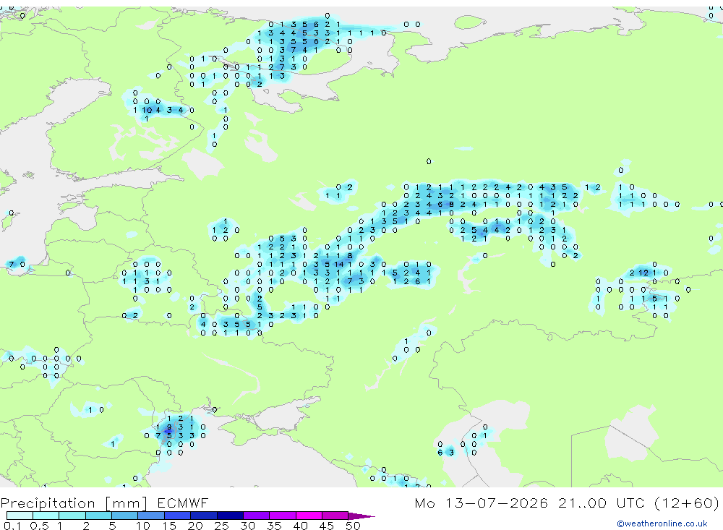The width and height of the screenshot is (723, 530).
Task: Click the '30' legend scale label
Action: (x=247, y=526)
